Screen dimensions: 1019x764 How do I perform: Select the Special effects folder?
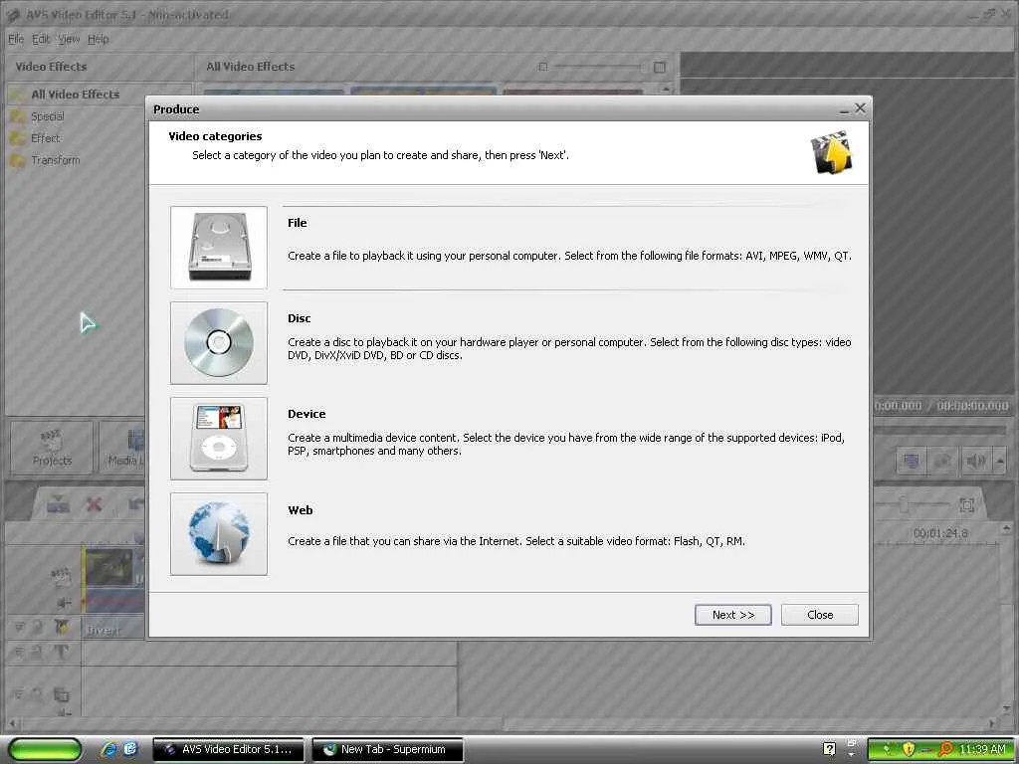coord(48,116)
